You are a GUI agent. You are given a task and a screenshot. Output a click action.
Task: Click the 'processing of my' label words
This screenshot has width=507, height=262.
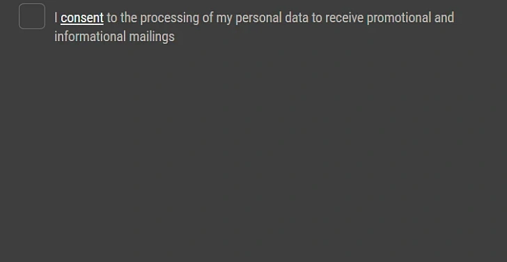pos(186,18)
